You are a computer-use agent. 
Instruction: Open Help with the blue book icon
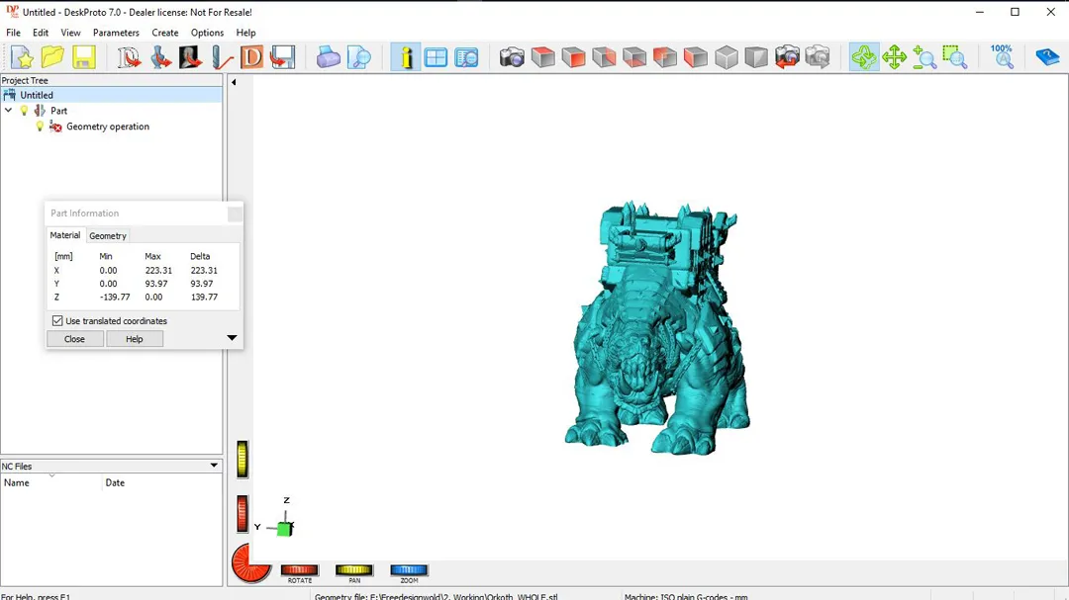click(1047, 57)
